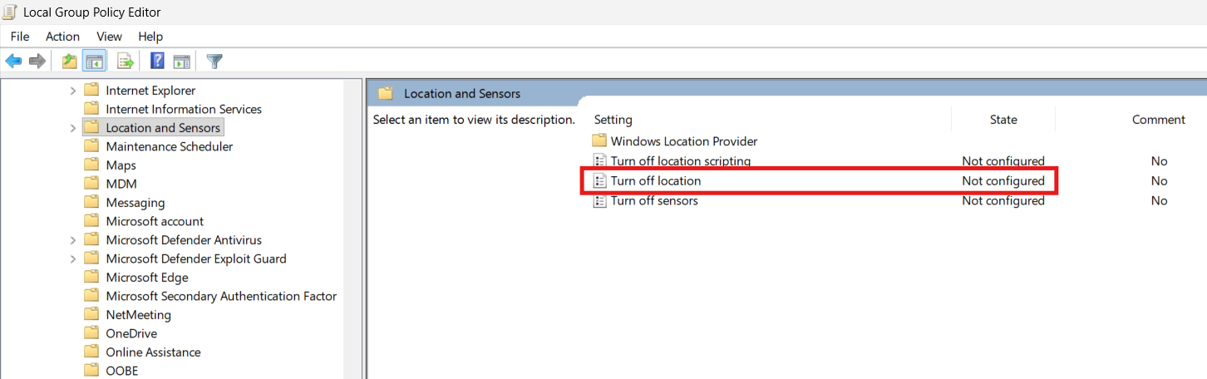Screen dimensions: 1207x379
Task: Expand the Internet Explorer tree node
Action: click(73, 90)
